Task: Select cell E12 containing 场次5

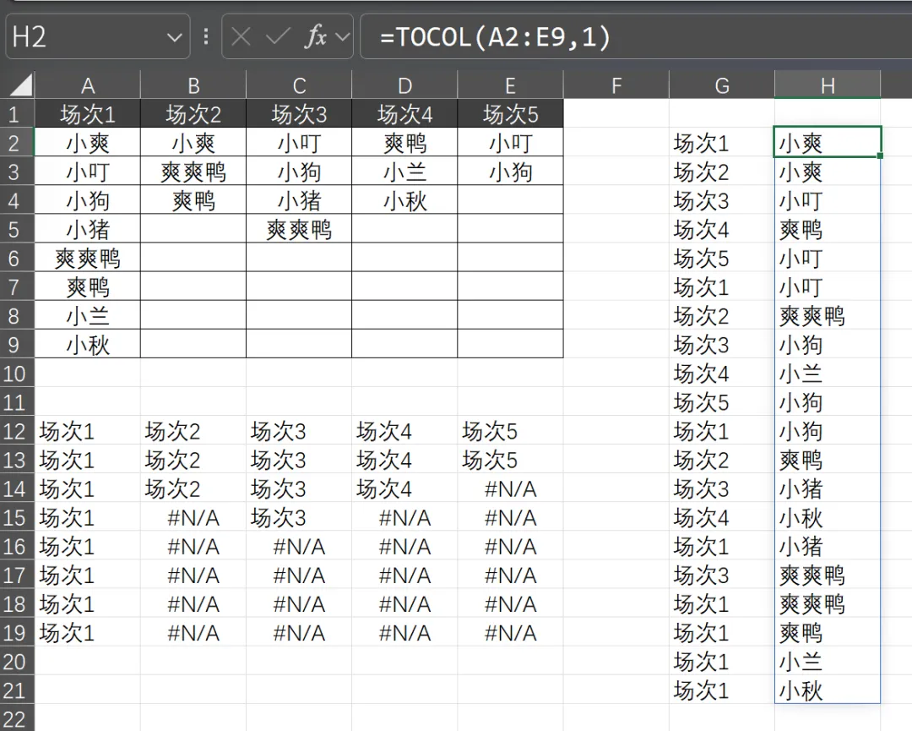Action: pos(510,431)
